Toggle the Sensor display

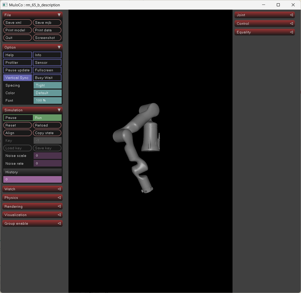coord(47,62)
